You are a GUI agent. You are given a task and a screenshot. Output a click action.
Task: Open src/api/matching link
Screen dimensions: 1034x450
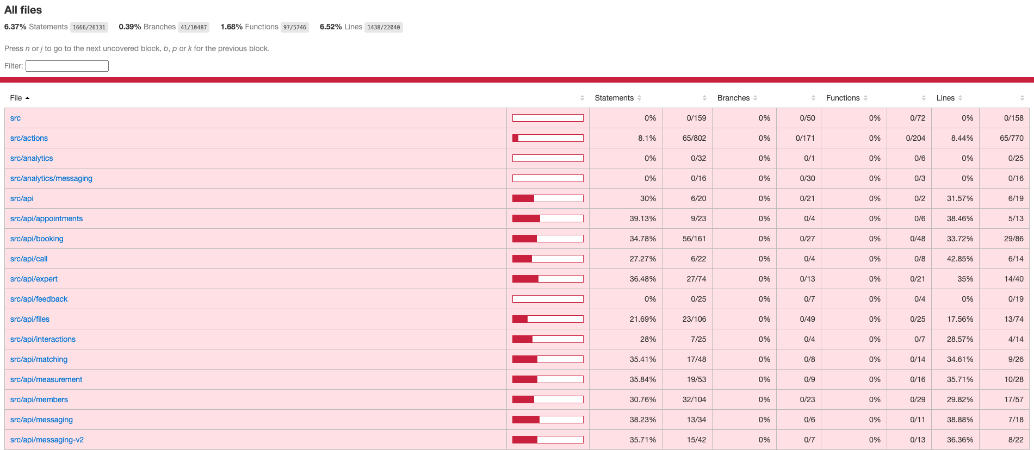click(39, 359)
